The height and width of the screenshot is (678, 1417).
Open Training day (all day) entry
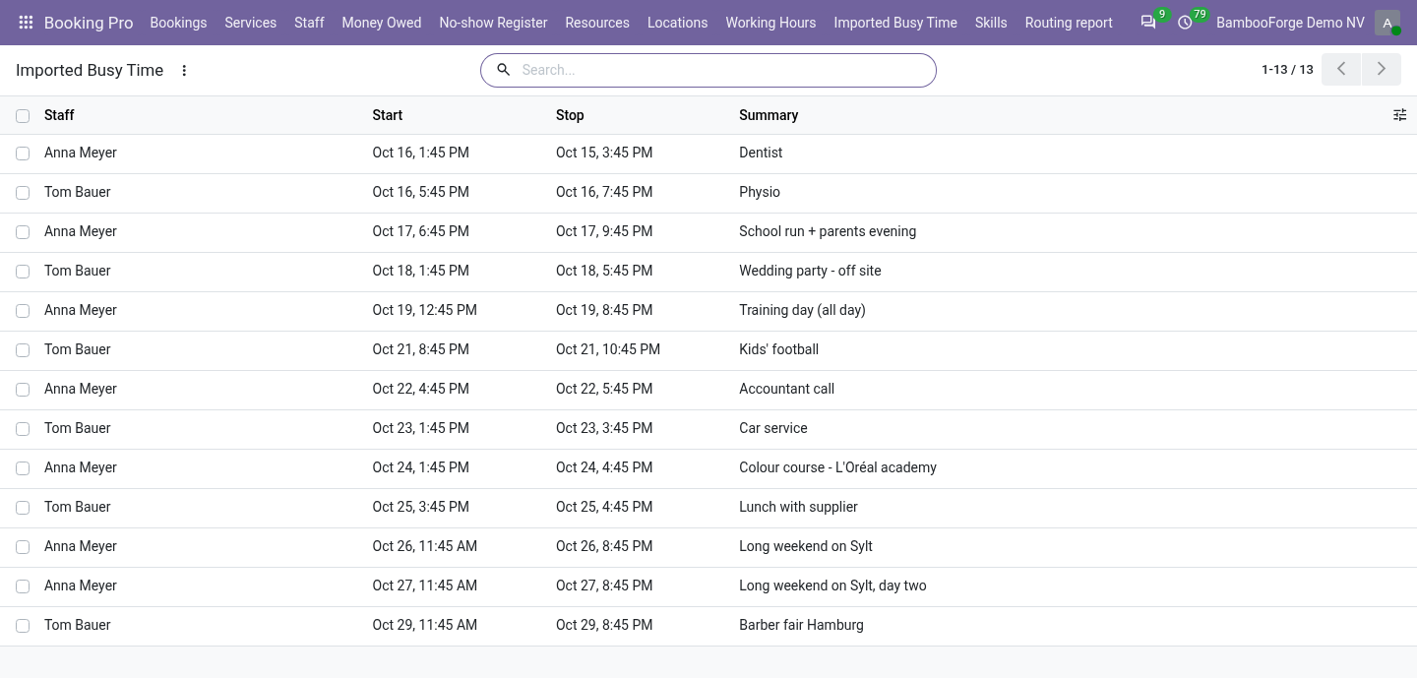(802, 310)
